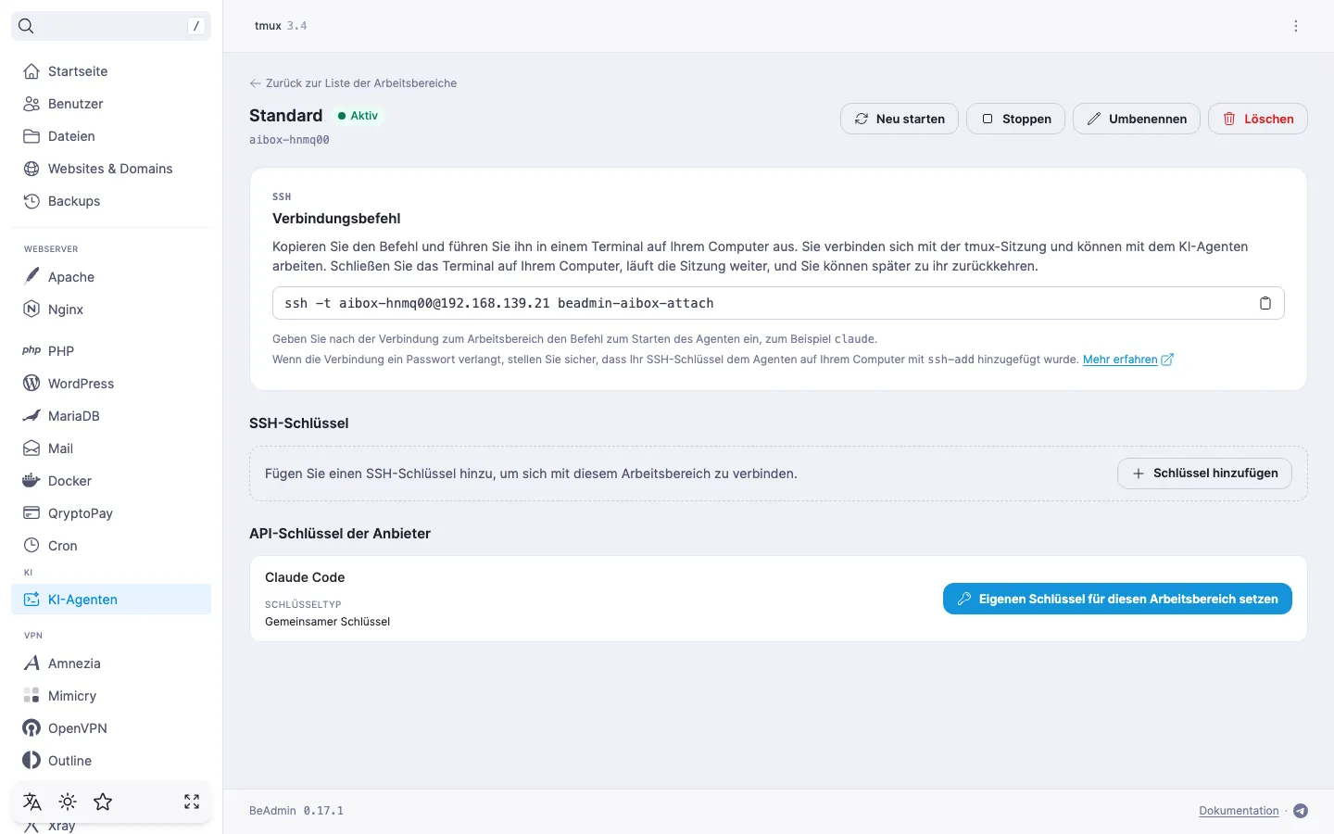Go to OpenVPN settings
1334x834 pixels.
(x=111, y=728)
